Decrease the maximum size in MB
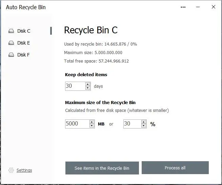Screen dimensions: 222x185 [92, 126]
